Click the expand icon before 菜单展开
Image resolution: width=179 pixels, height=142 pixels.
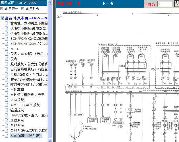tap(2, 9)
